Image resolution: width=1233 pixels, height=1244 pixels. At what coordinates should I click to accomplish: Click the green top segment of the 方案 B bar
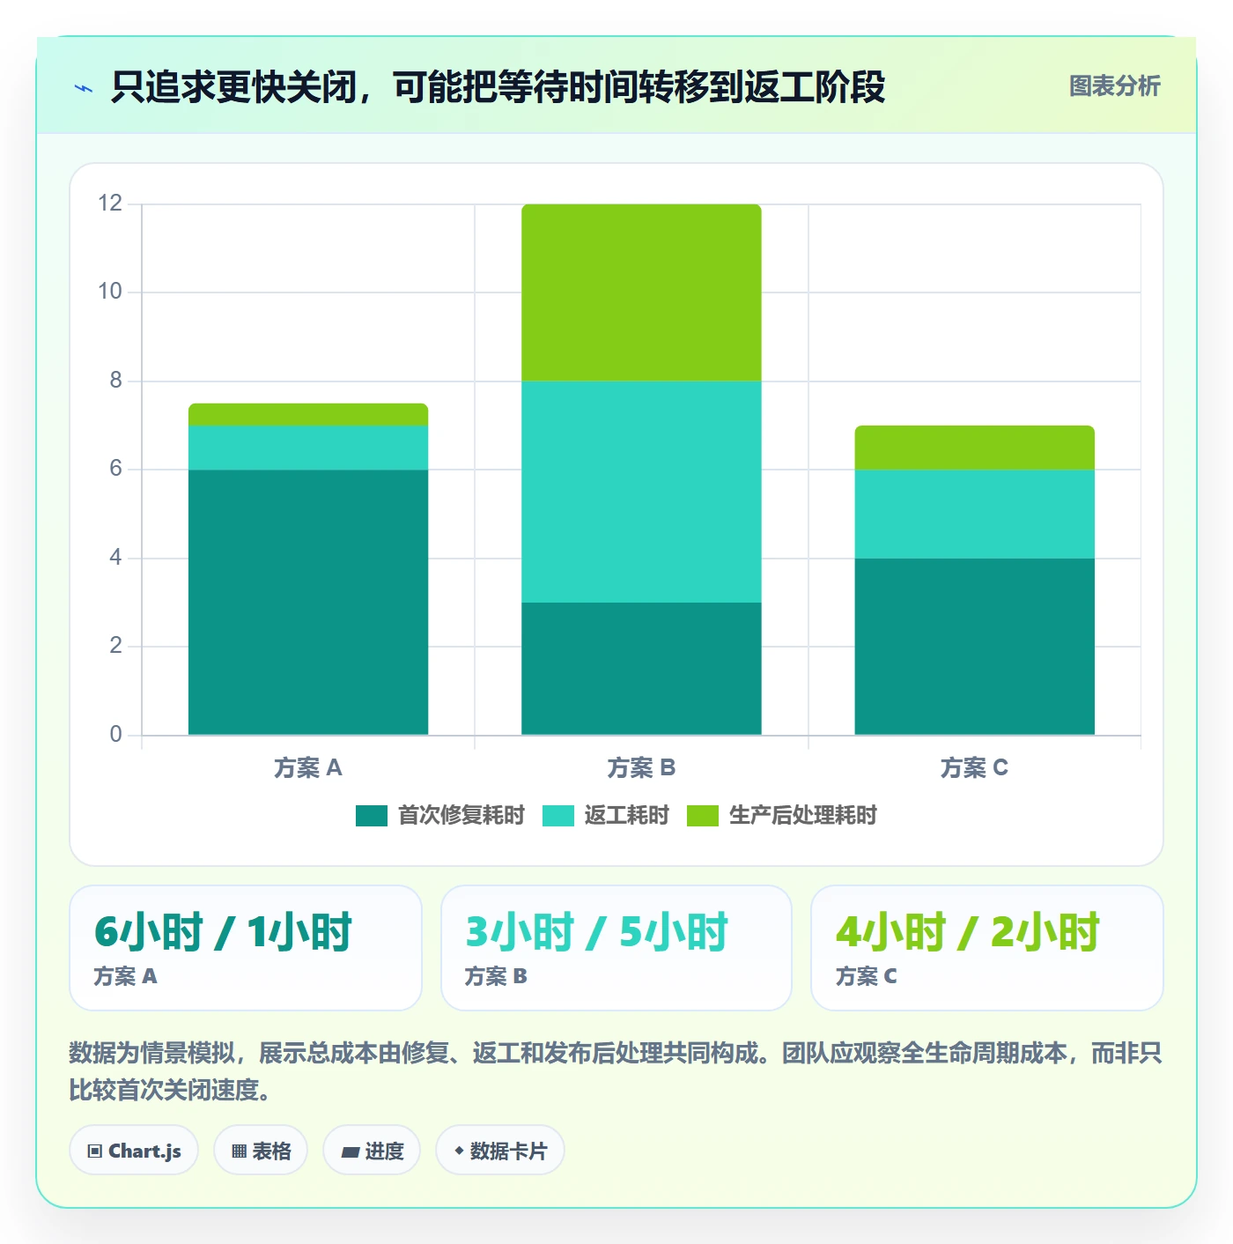pyautogui.click(x=641, y=292)
